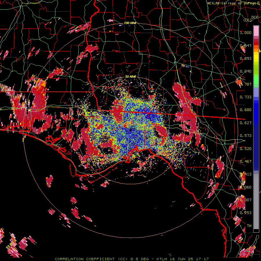Click the 50 NMI range ring label
The height and width of the screenshot is (261, 261).
pyautogui.click(x=130, y=77)
